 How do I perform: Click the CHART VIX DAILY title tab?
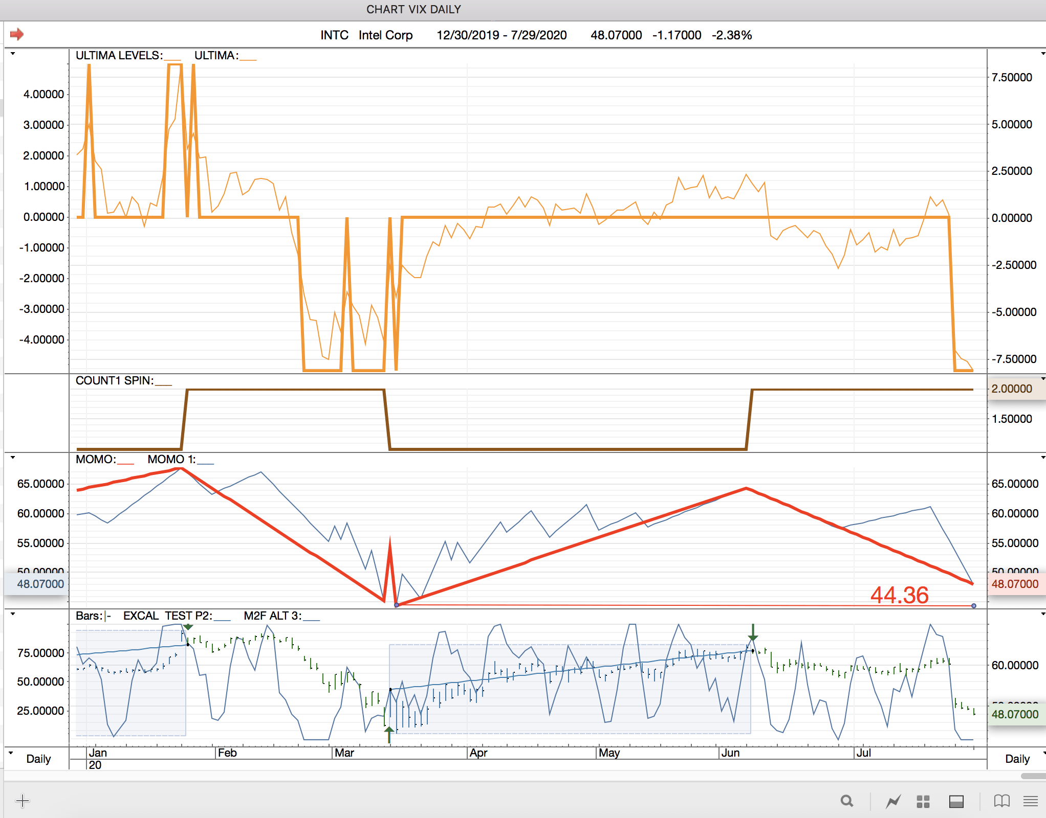(x=413, y=9)
